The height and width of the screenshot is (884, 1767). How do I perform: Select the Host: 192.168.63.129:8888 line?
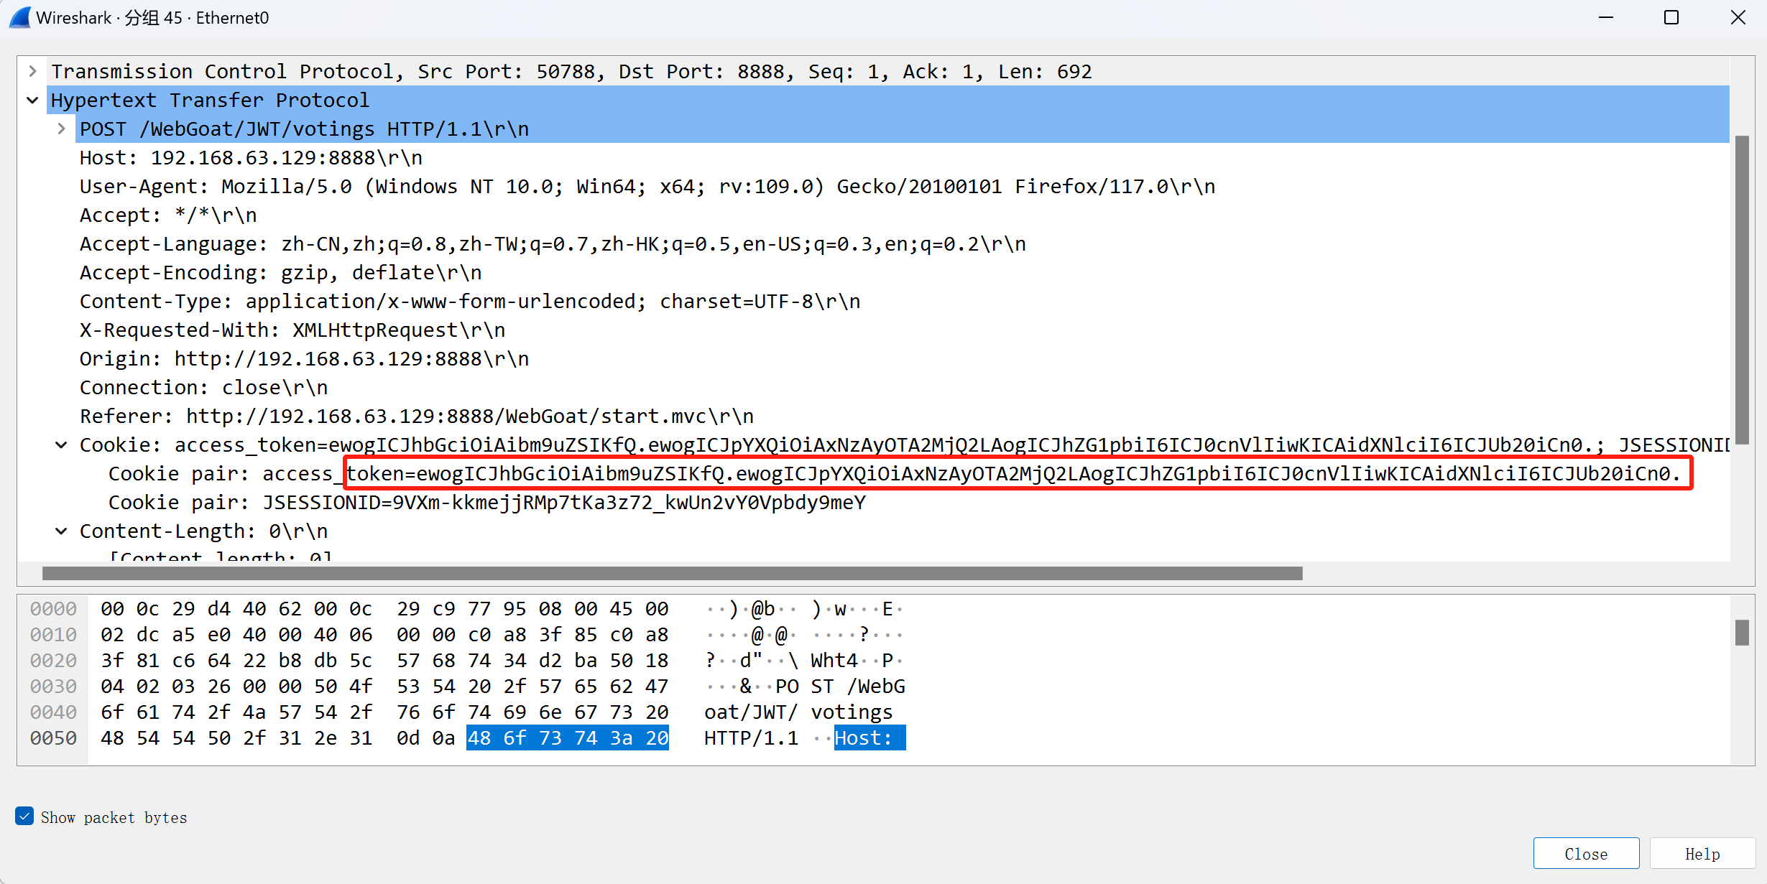click(251, 157)
